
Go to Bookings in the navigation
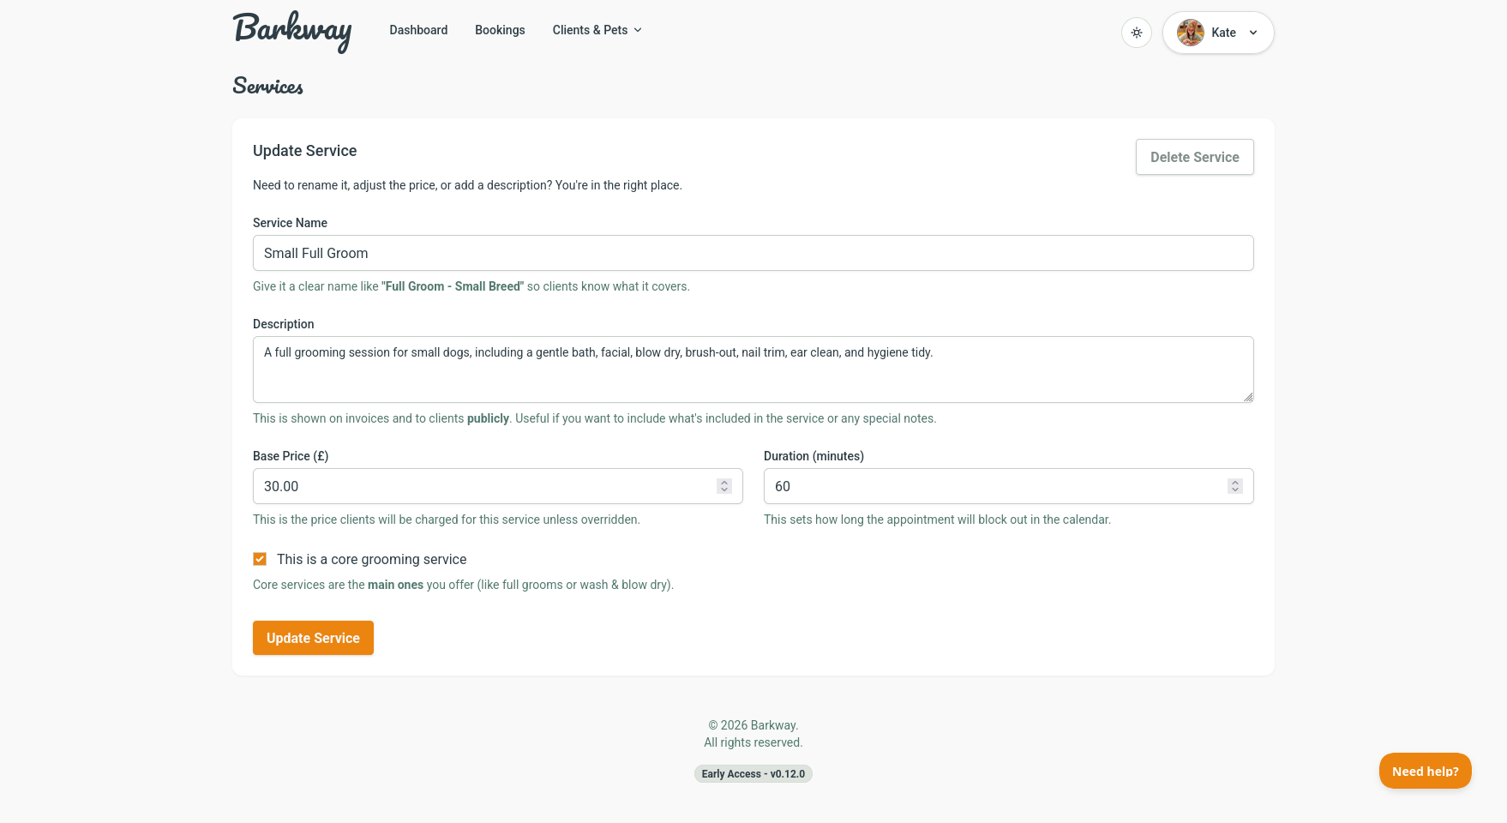tap(500, 30)
